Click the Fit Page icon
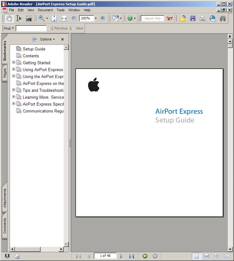 pos(54,18)
